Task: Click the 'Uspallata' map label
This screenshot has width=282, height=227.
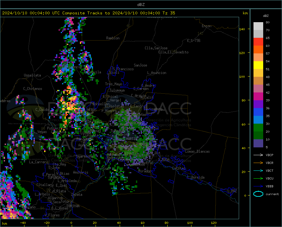Action: tap(32, 75)
